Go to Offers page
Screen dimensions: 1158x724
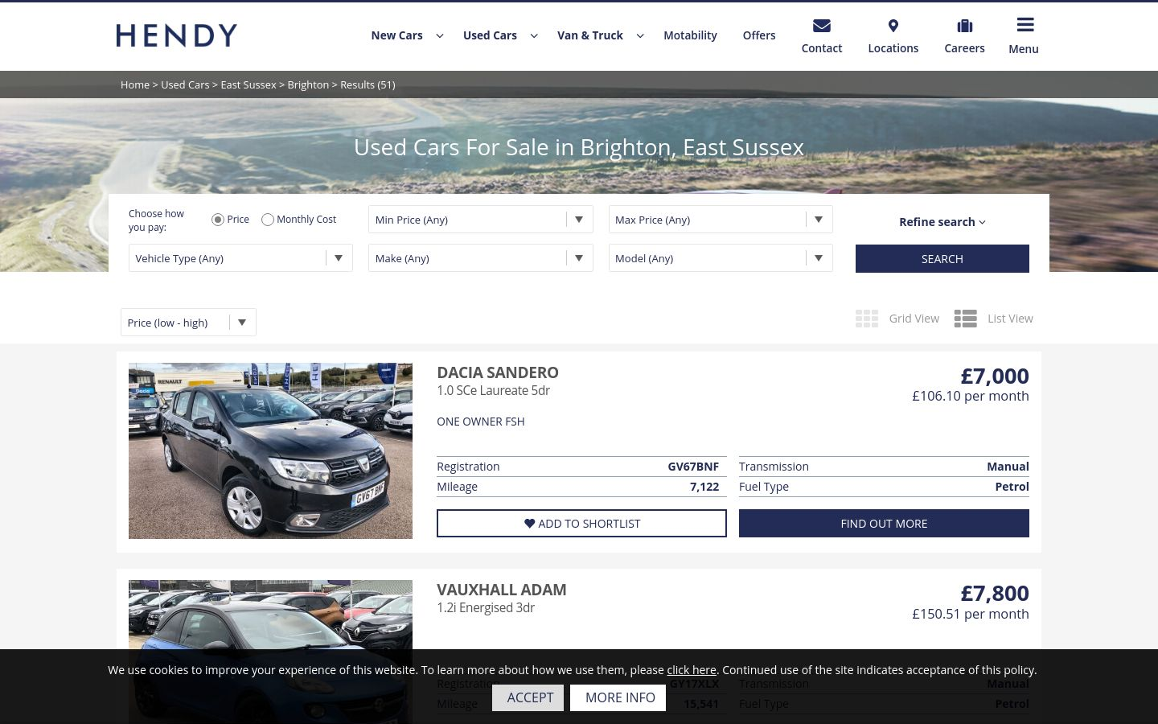(x=759, y=35)
